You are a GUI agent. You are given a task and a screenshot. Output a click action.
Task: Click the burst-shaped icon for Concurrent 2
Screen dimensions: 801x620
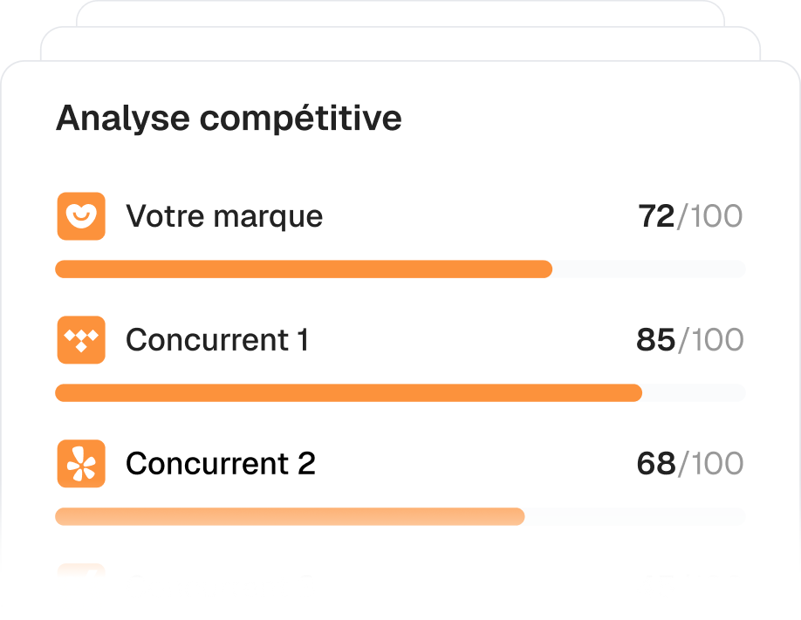[x=81, y=463]
